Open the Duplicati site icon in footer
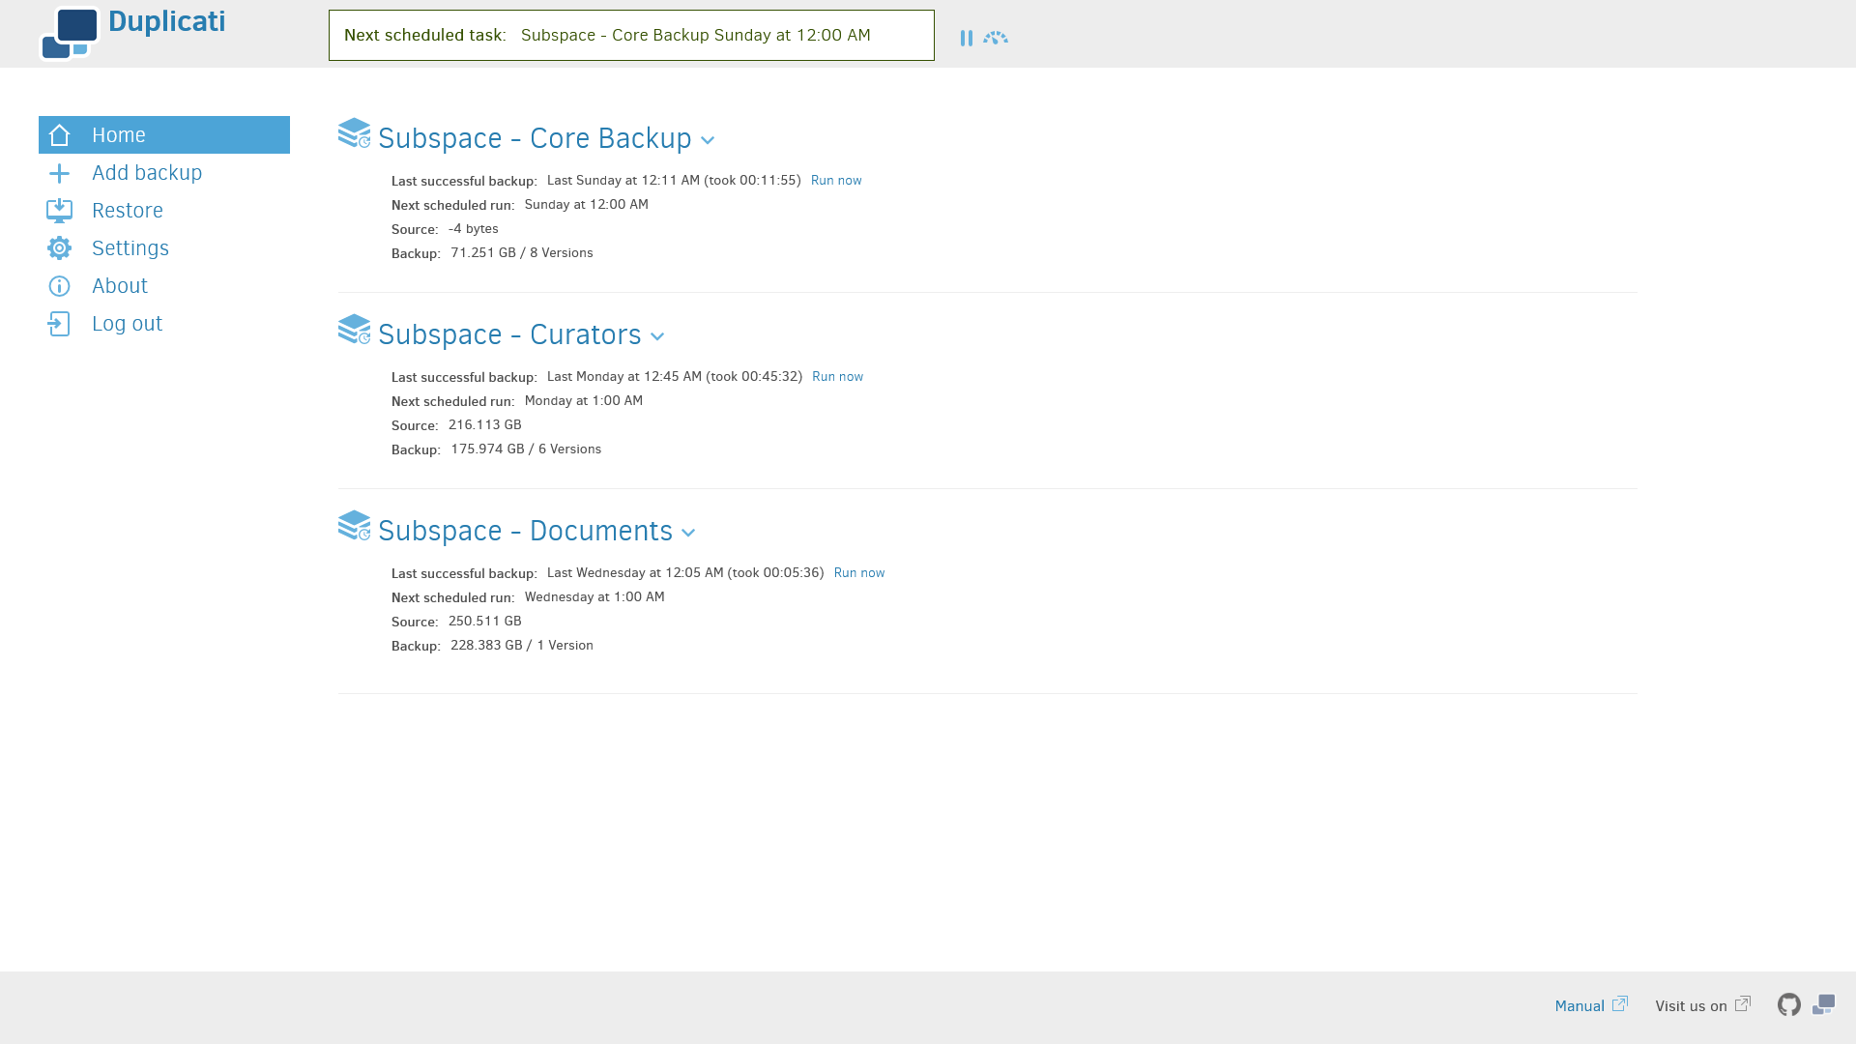The height and width of the screenshot is (1044, 1856). pyautogui.click(x=1824, y=1005)
